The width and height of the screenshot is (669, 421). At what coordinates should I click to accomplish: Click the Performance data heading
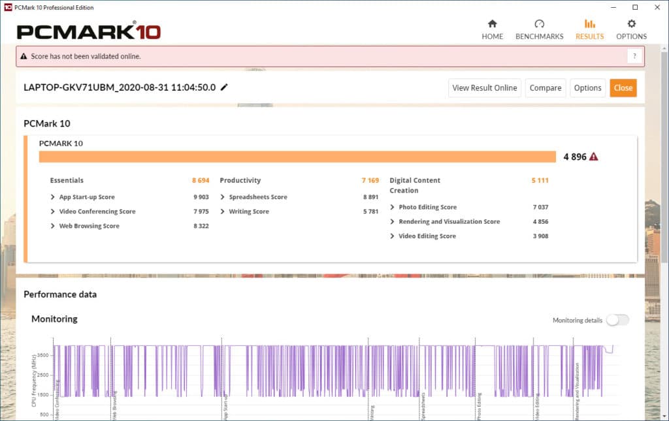click(x=60, y=294)
